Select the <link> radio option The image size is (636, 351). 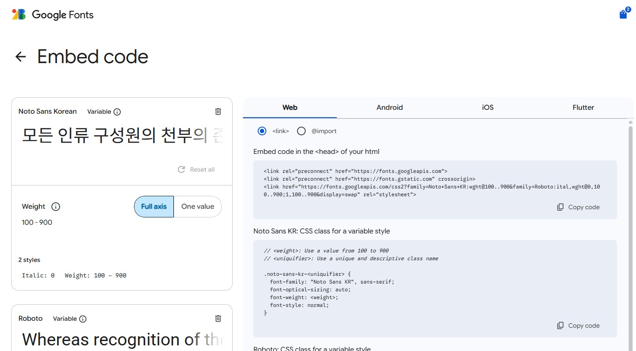click(x=262, y=131)
